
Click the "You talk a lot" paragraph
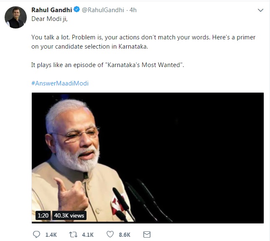pos(143,42)
